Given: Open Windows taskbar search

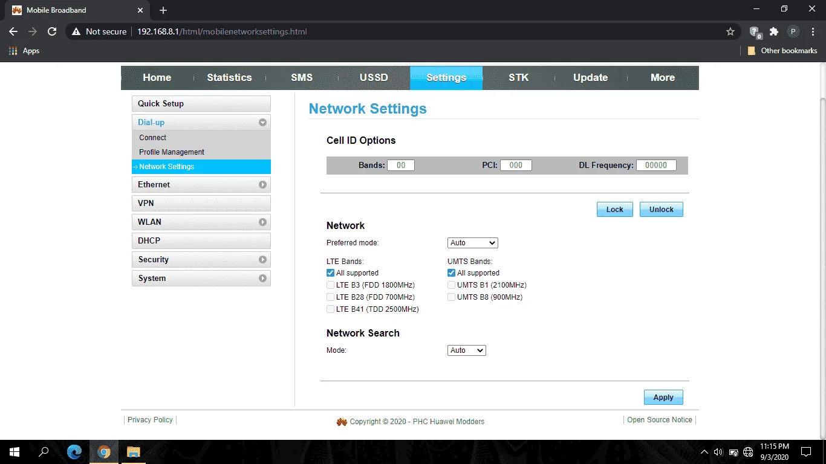Looking at the screenshot, I should click(44, 452).
